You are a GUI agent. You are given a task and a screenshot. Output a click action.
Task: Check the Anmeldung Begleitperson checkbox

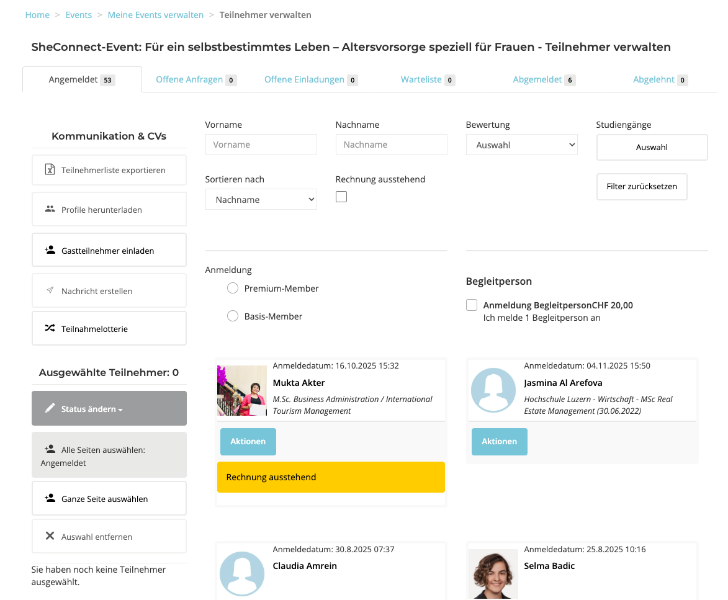(x=472, y=305)
